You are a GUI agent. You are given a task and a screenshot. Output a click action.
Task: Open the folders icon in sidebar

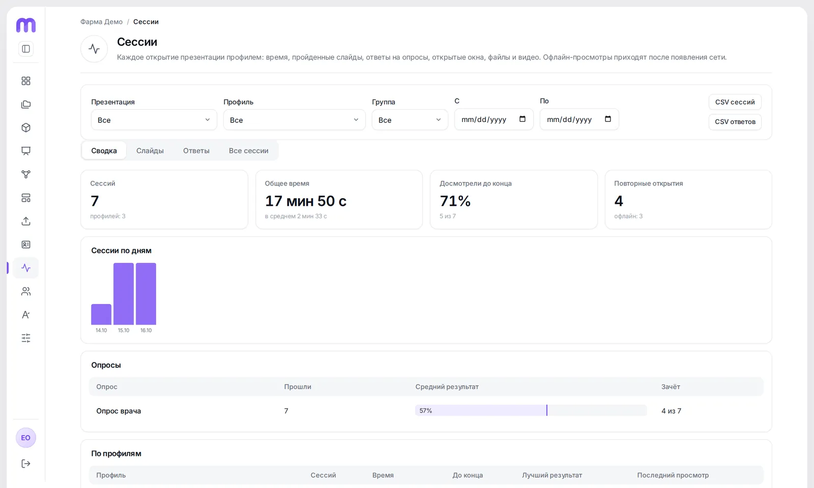pyautogui.click(x=26, y=104)
